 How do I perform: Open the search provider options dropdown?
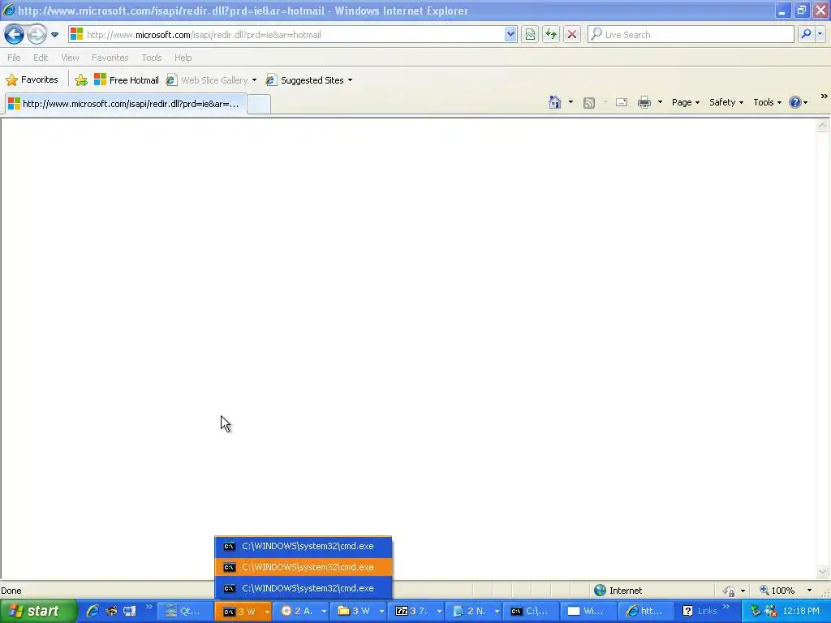coord(820,34)
